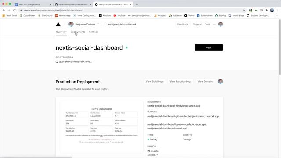Image resolution: width=281 pixels, height=158 pixels.
Task: Click the master branch link
Action: tap(155, 151)
